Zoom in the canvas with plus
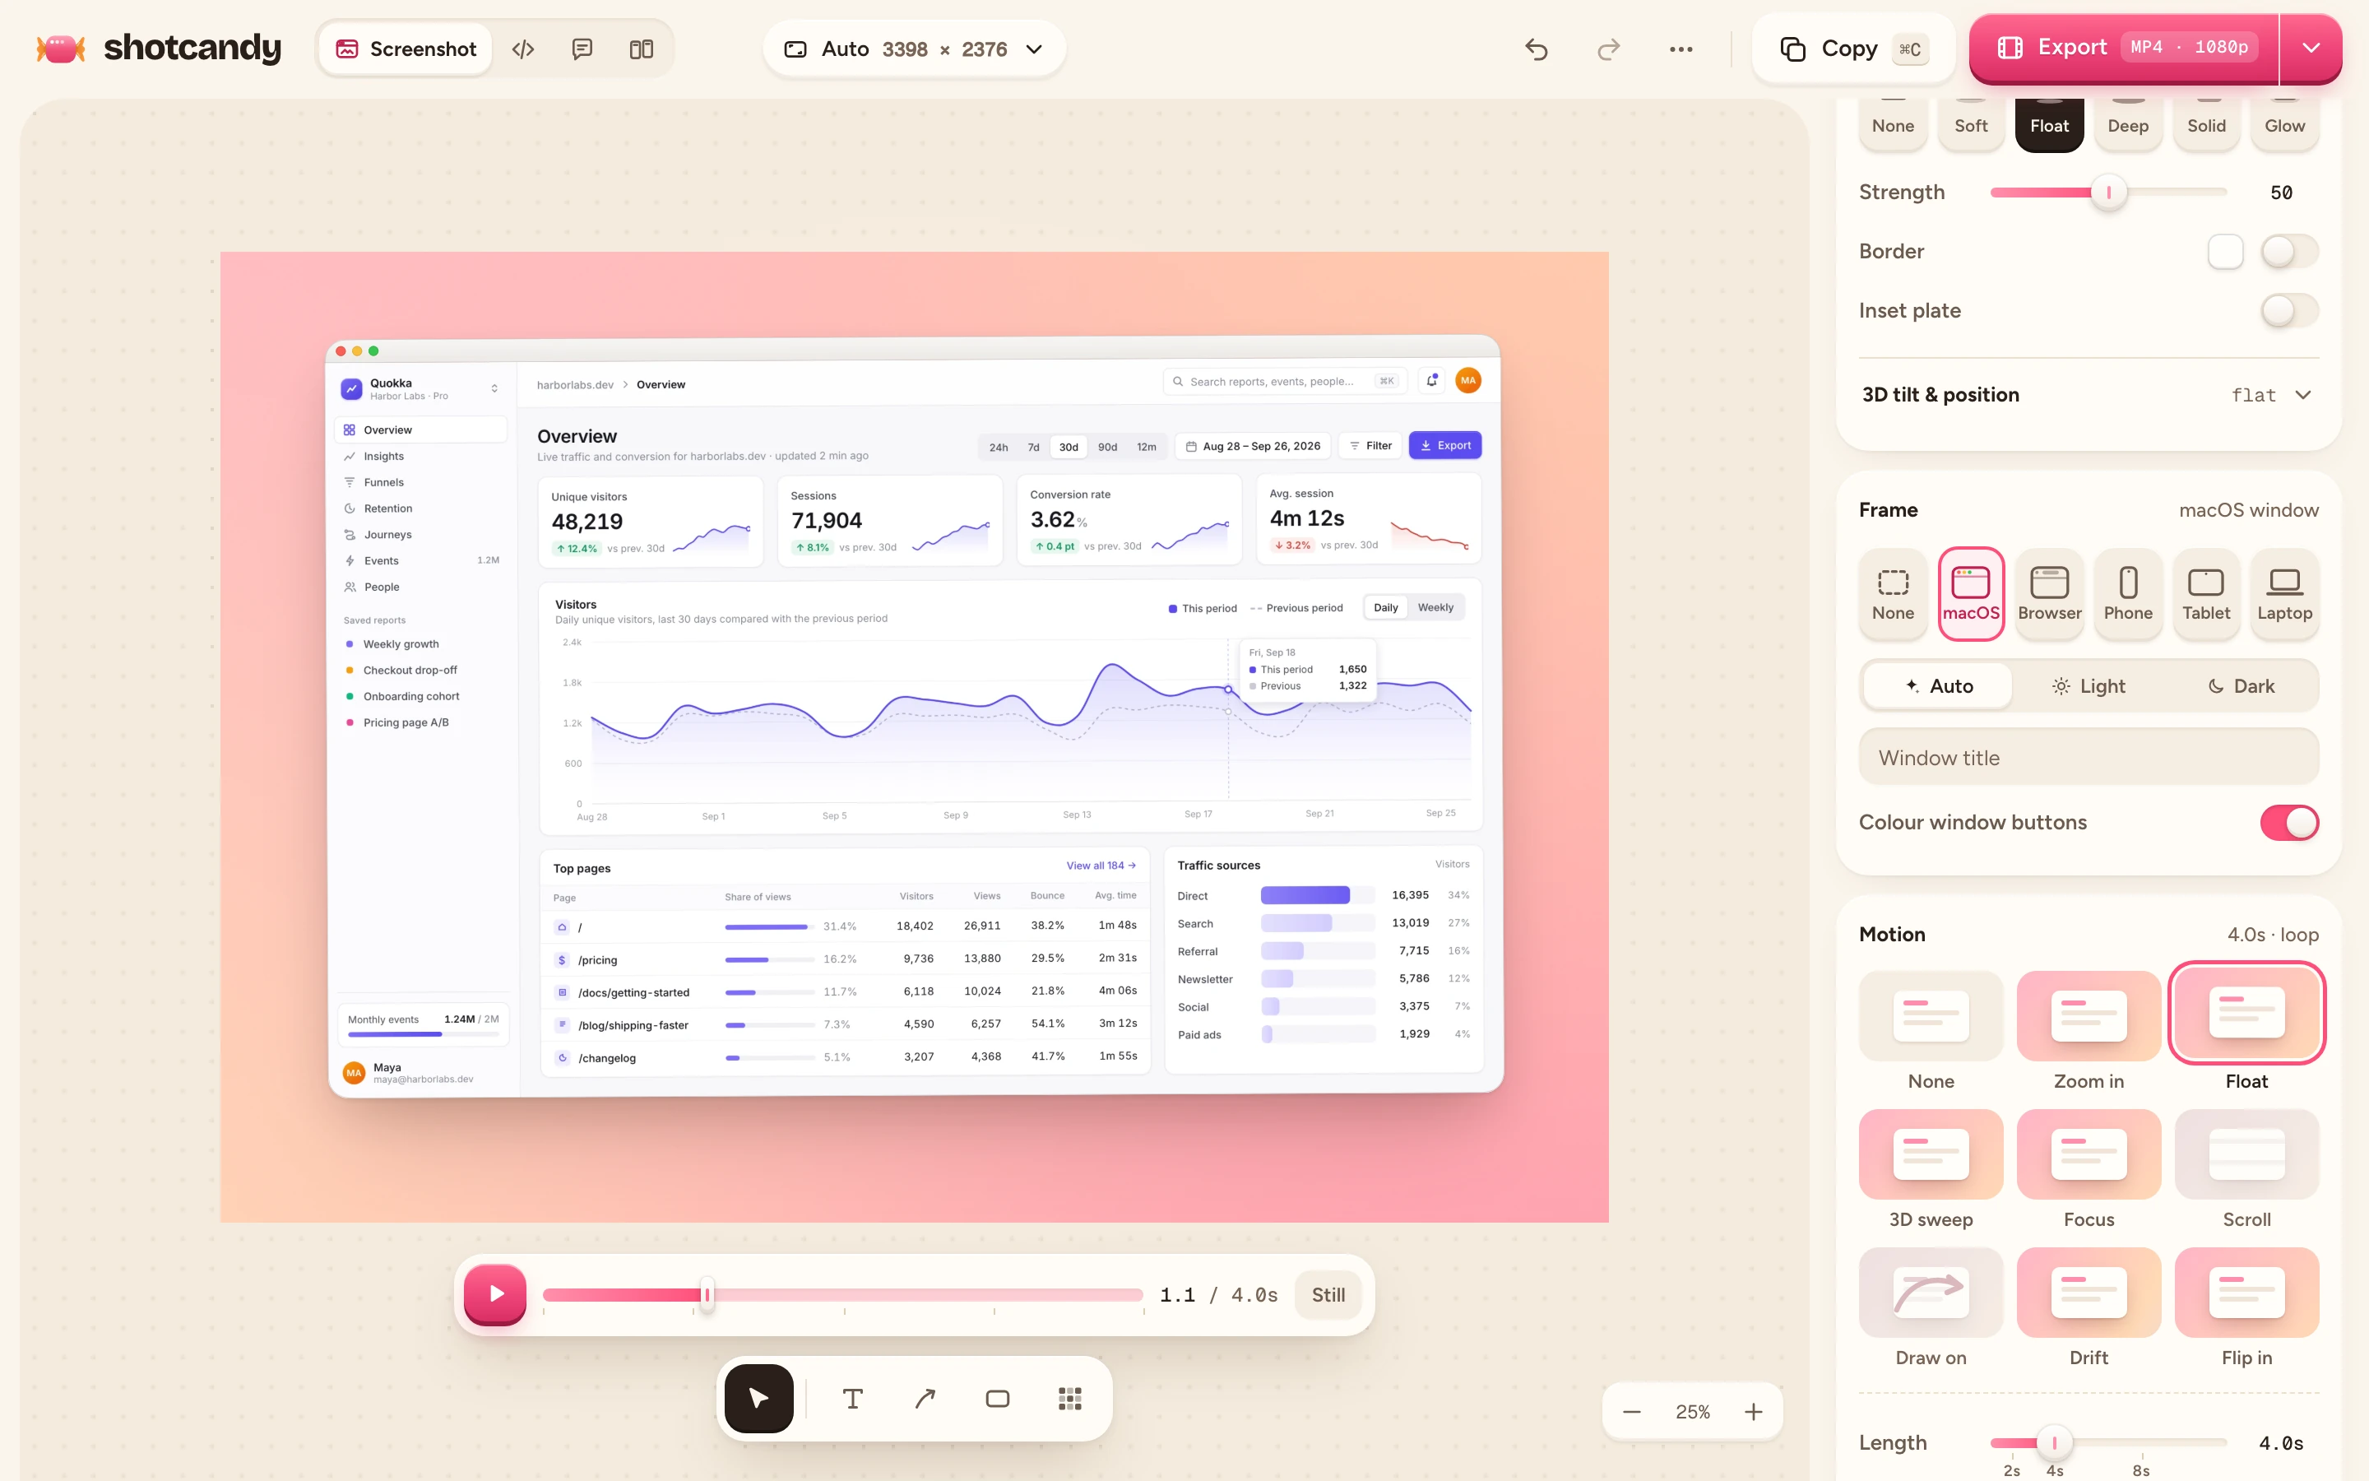Image resolution: width=2369 pixels, height=1481 pixels. (x=1753, y=1411)
